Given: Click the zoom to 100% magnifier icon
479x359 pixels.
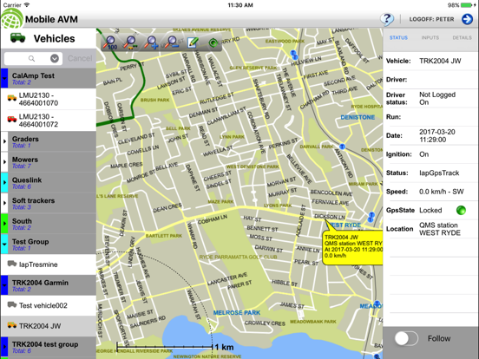Looking at the screenshot, I should [110, 42].
